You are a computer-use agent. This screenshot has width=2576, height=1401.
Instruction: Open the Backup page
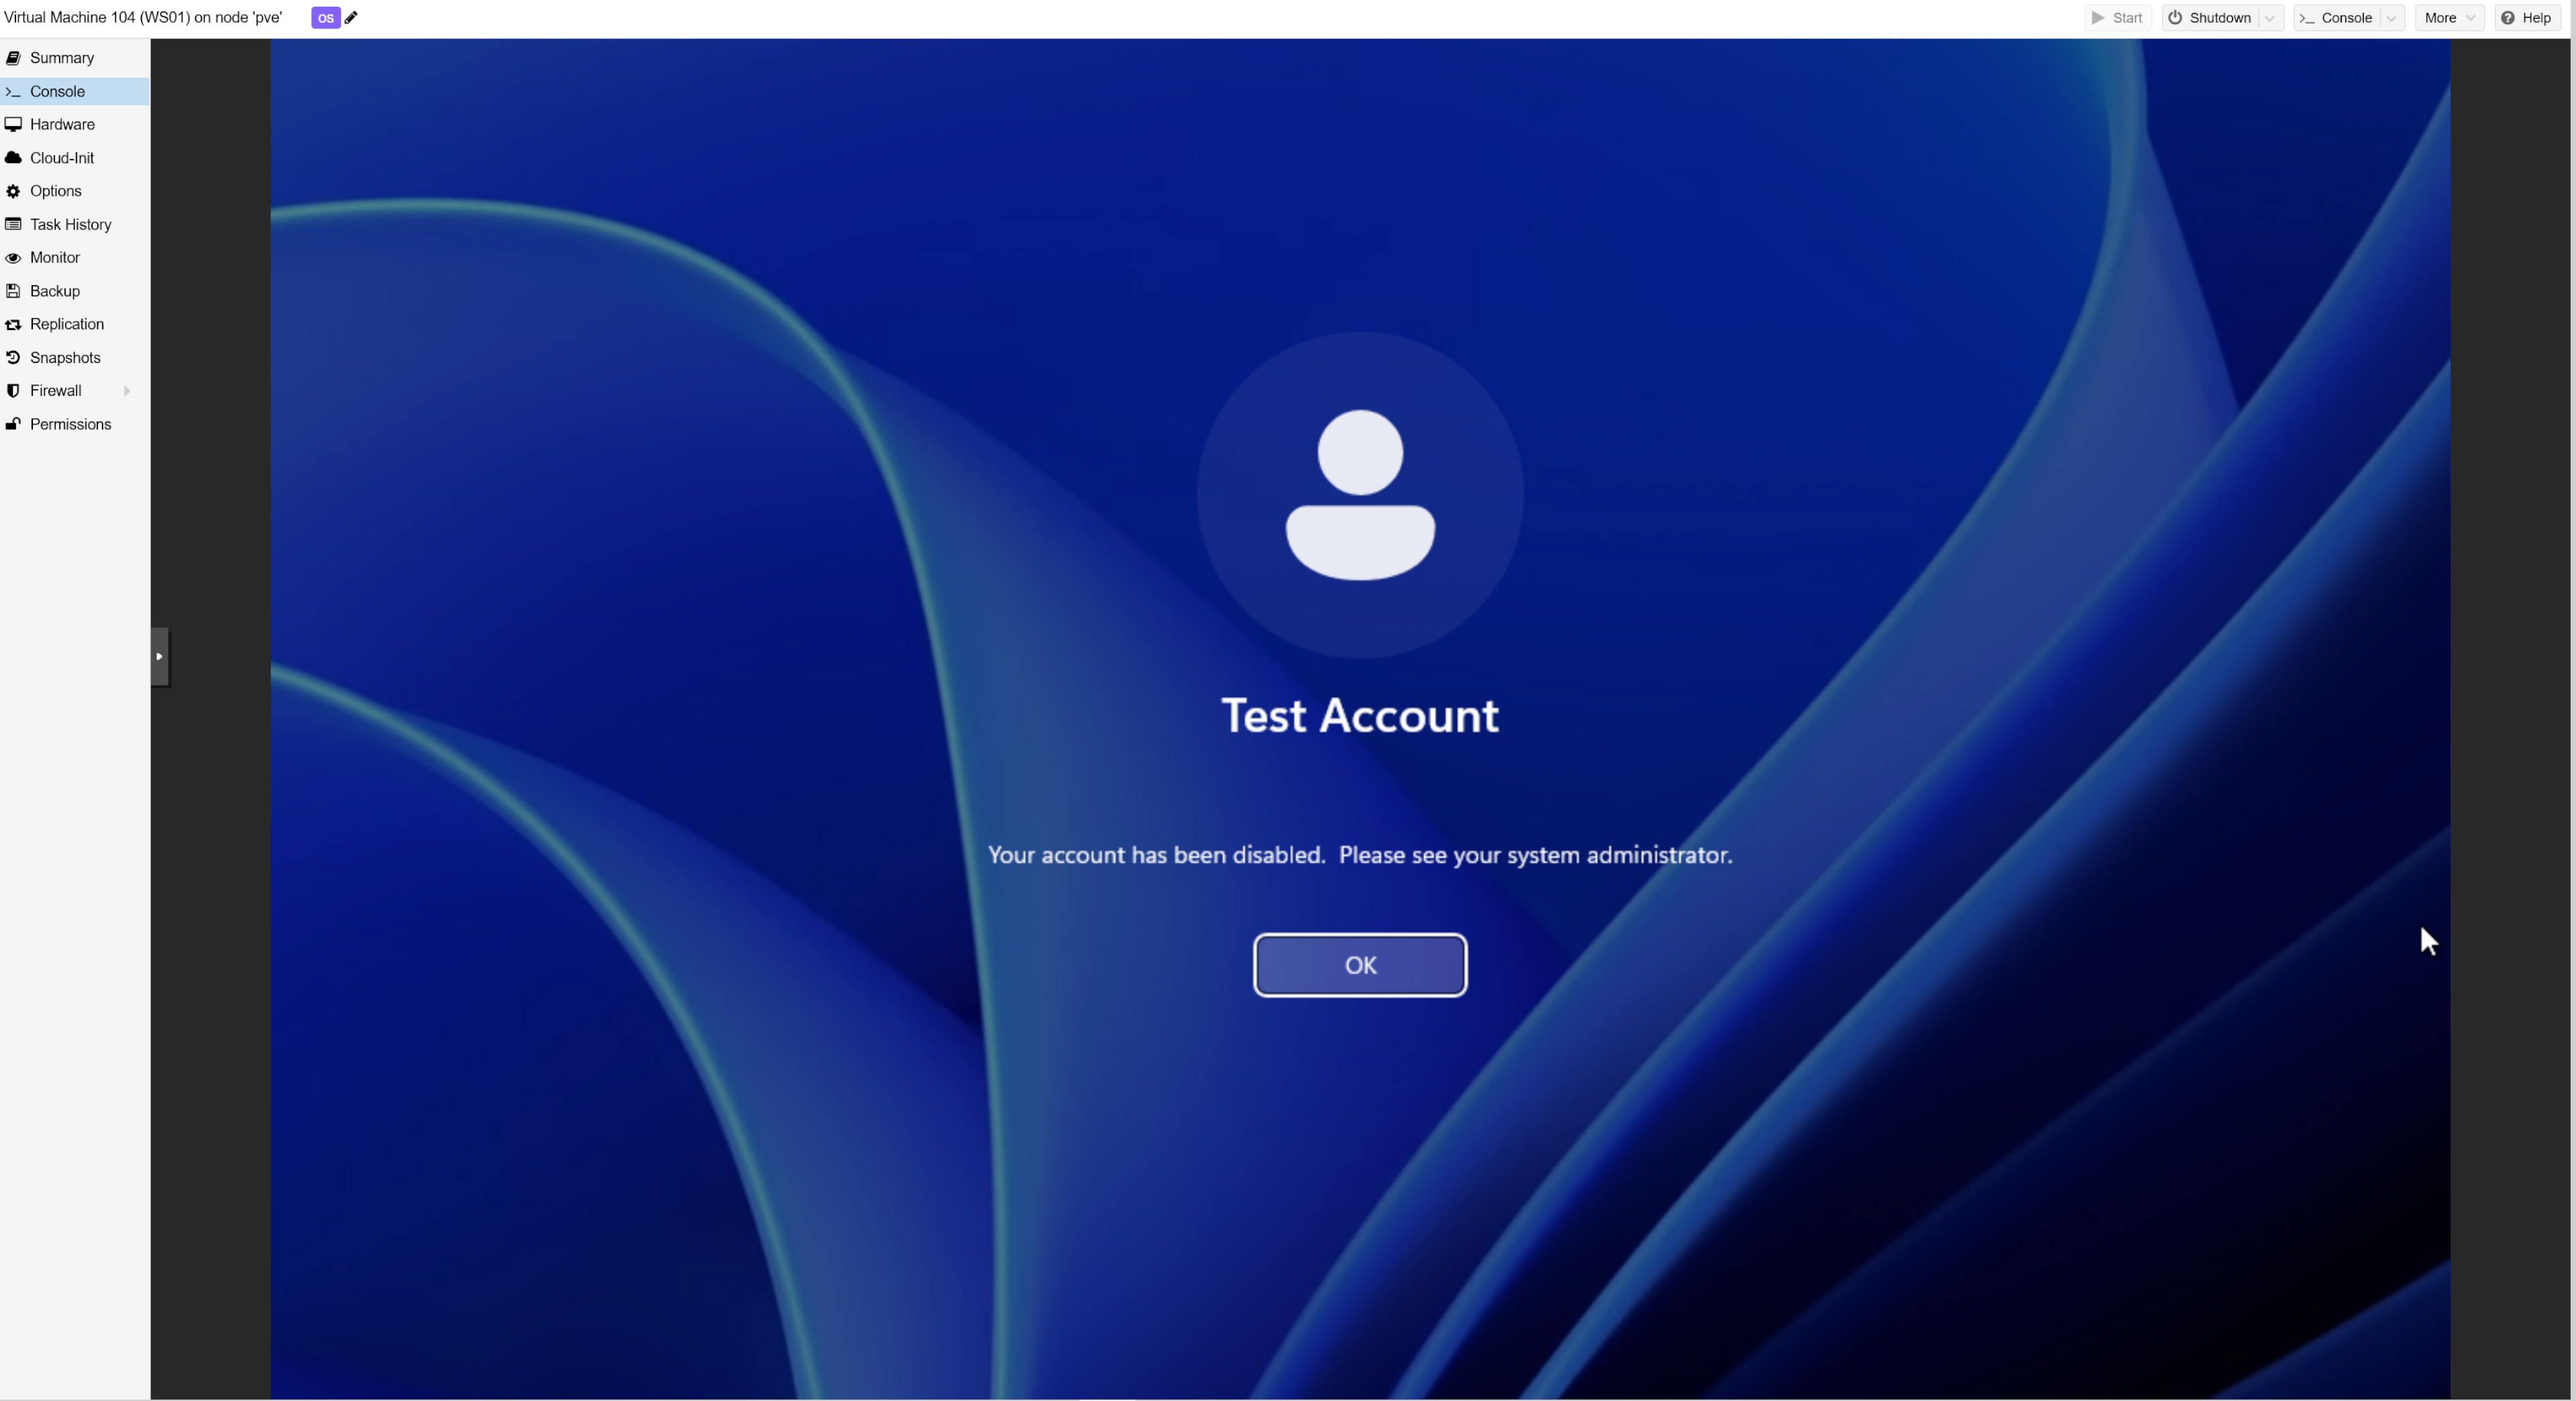click(x=75, y=291)
